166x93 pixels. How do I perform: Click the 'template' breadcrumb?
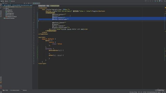pyautogui.click(x=42, y=6)
